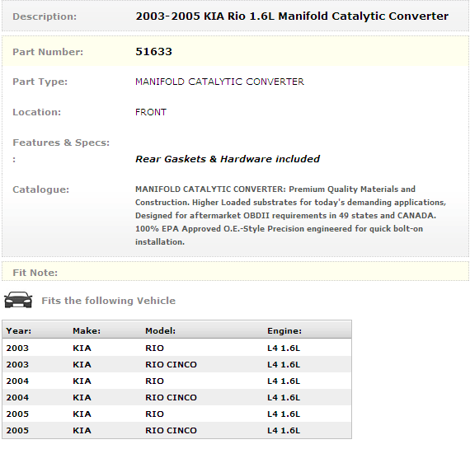The width and height of the screenshot is (470, 463).
Task: Click the Engine column header
Action: [284, 330]
